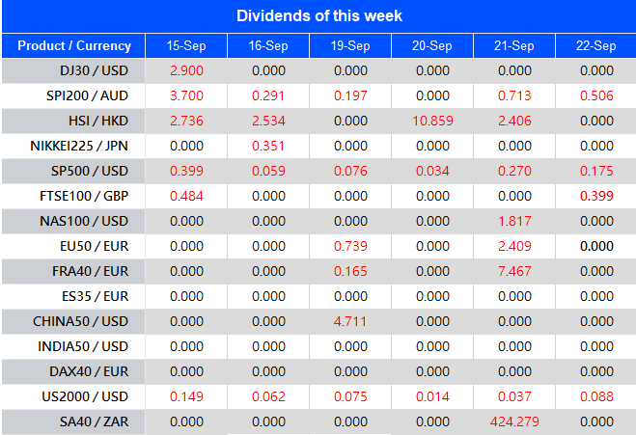Select the SPI200 3.700 dividend value
The height and width of the screenshot is (435, 636).
[186, 96]
